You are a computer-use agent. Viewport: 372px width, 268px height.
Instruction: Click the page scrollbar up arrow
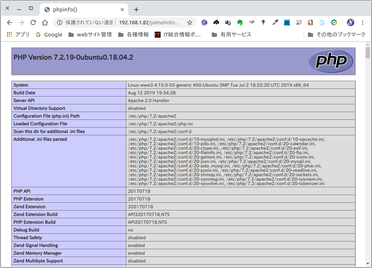pyautogui.click(x=368, y=44)
